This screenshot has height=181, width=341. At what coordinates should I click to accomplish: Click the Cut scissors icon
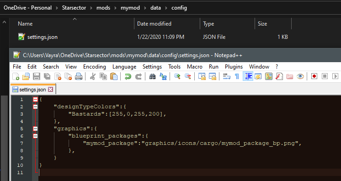93,76
